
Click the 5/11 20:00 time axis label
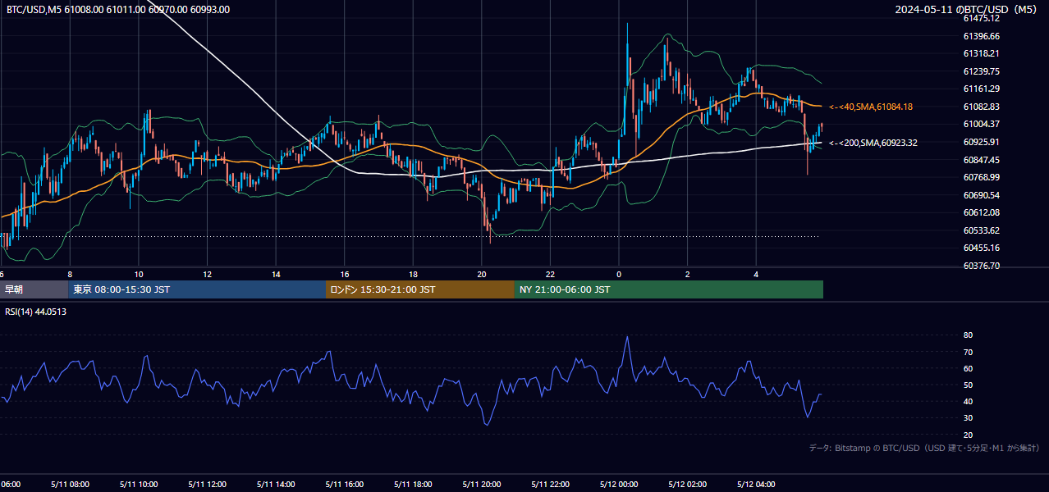click(x=482, y=484)
